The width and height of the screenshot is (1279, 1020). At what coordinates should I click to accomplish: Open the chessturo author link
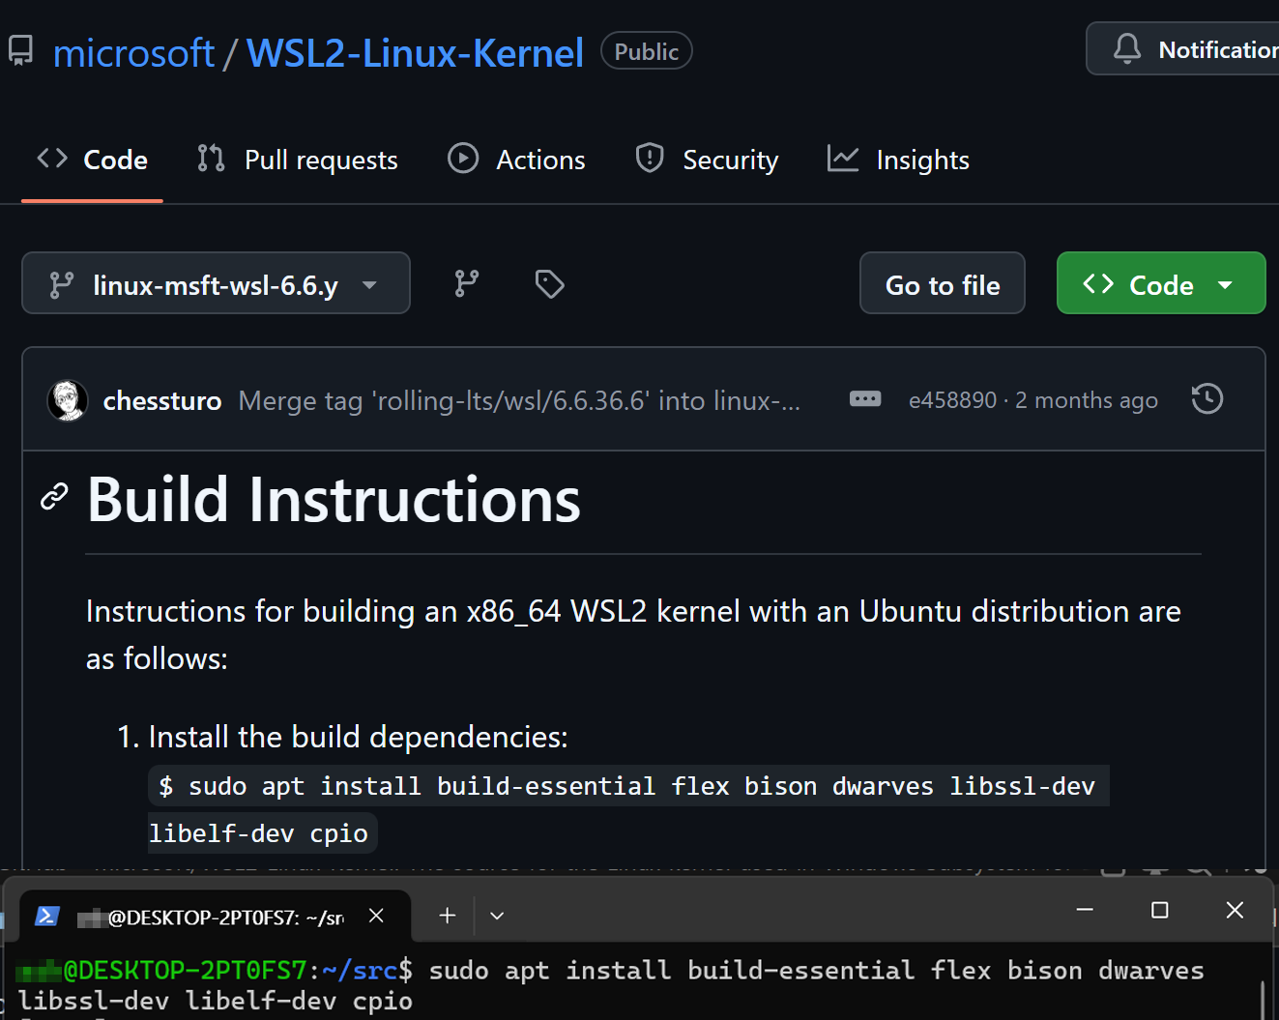click(162, 400)
